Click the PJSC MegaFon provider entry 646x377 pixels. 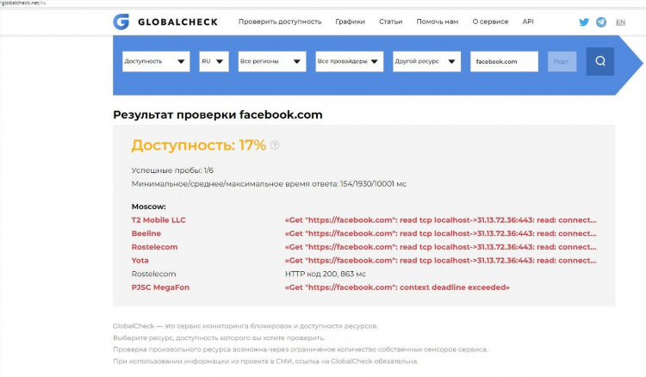[x=160, y=287]
